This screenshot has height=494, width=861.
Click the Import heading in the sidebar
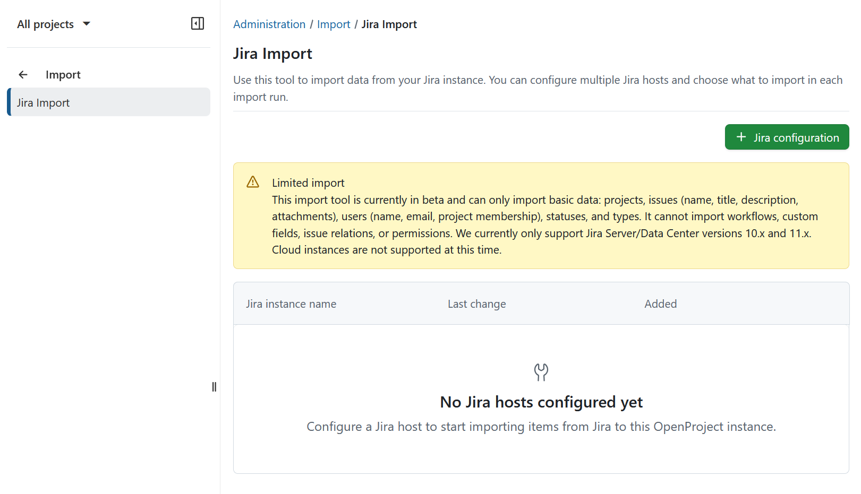click(63, 74)
